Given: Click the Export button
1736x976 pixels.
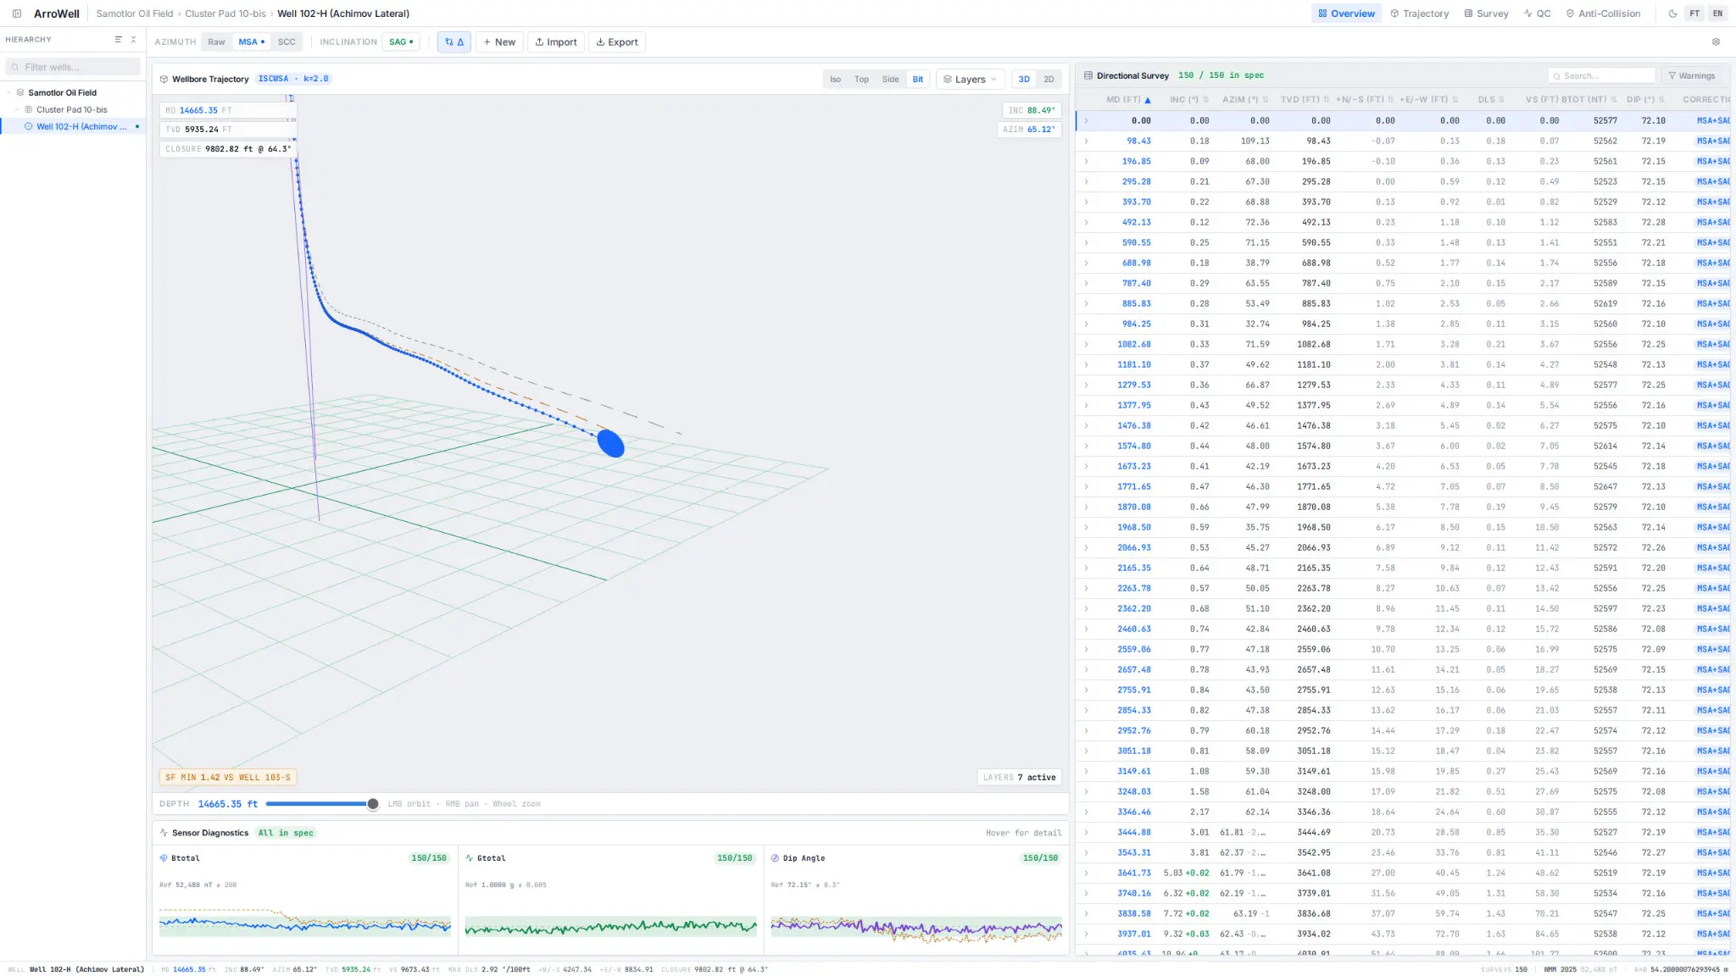Looking at the screenshot, I should (x=617, y=42).
